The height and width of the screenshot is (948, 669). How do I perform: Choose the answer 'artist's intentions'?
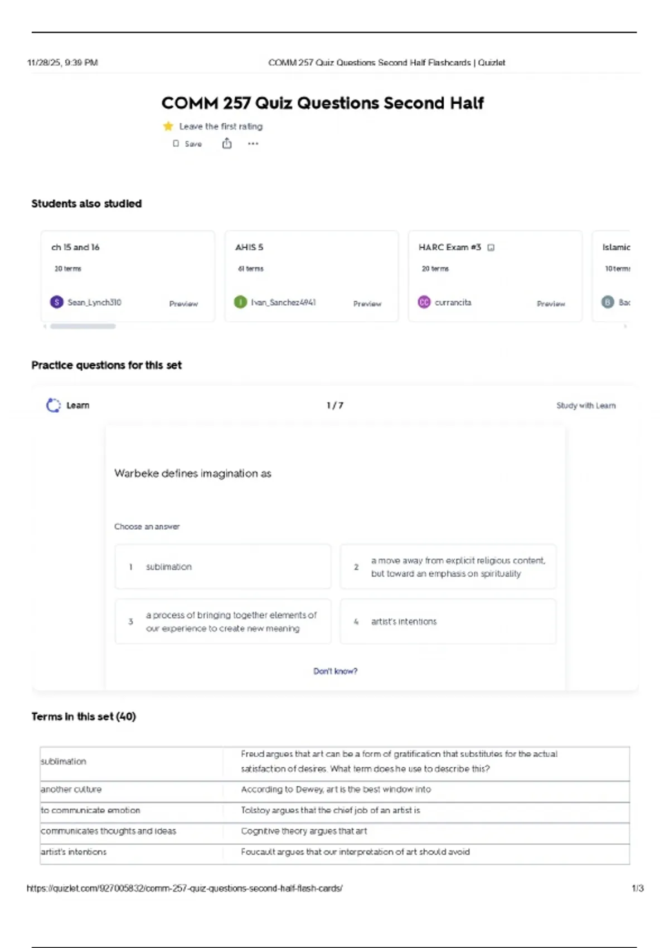tap(448, 621)
